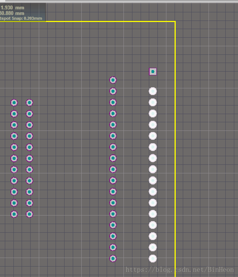Select top pad of second column from left
The width and height of the screenshot is (238, 277).
click(29, 103)
